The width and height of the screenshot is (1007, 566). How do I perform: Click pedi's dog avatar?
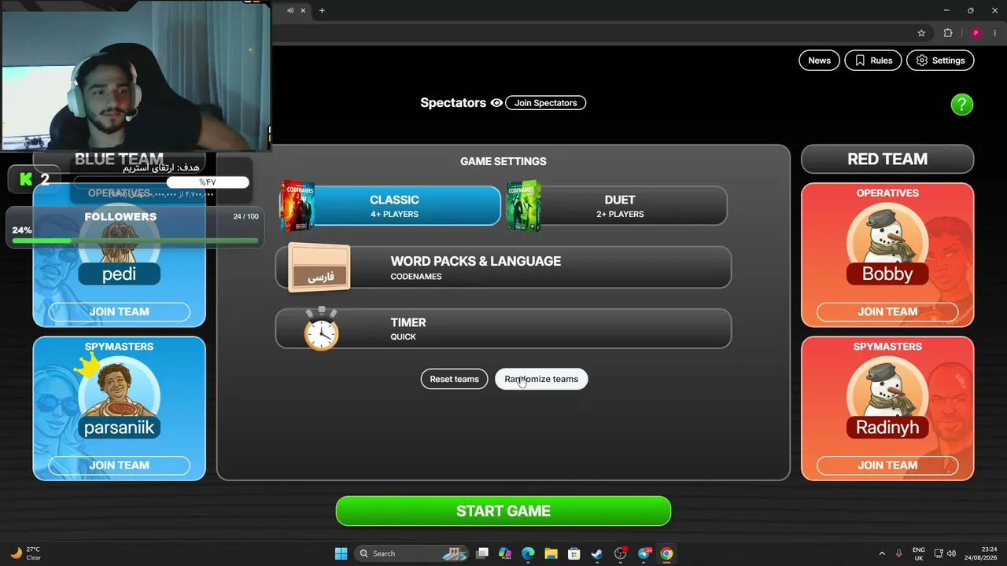pos(120,242)
